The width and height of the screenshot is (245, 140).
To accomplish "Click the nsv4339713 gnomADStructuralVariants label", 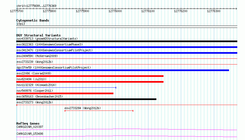I will (47, 39).
